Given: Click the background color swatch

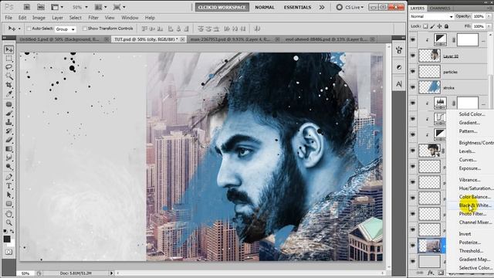Looking at the screenshot, I should point(12,244).
